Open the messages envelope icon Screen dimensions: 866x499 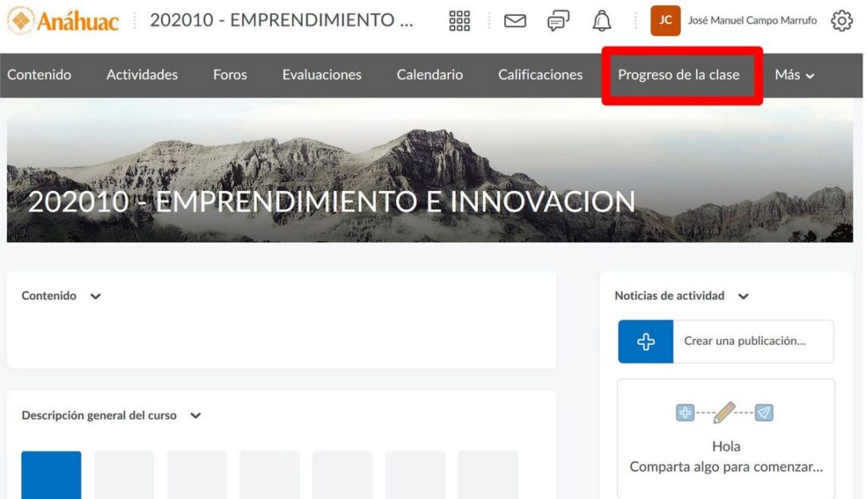[515, 21]
